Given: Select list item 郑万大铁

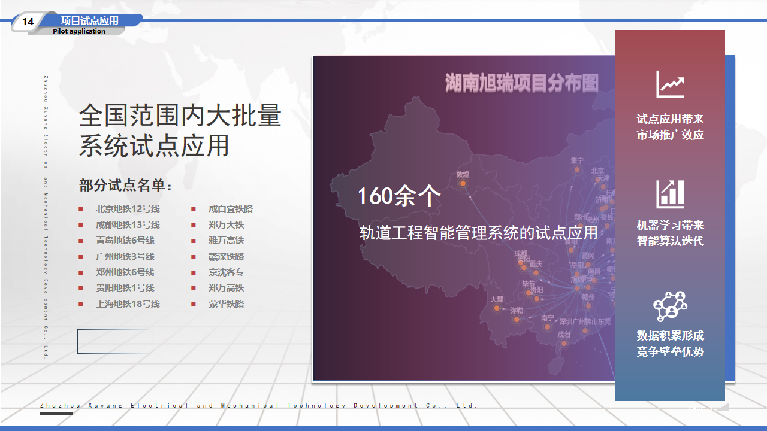Looking at the screenshot, I should click(x=227, y=225).
